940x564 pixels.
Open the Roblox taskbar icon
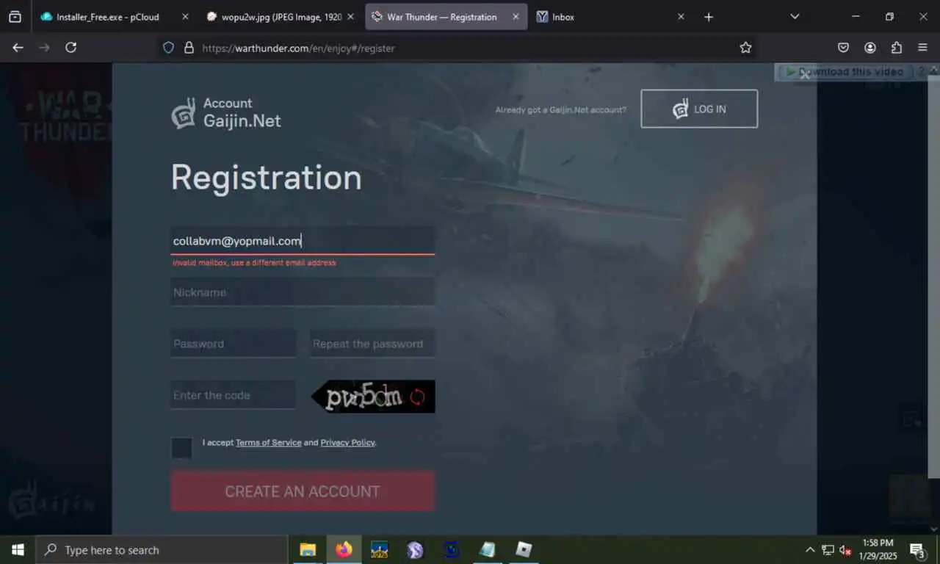(x=523, y=549)
